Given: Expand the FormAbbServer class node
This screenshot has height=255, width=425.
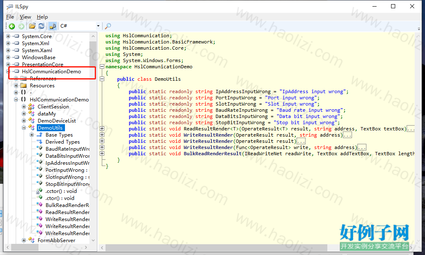Looking at the screenshot, I should tap(24, 241).
